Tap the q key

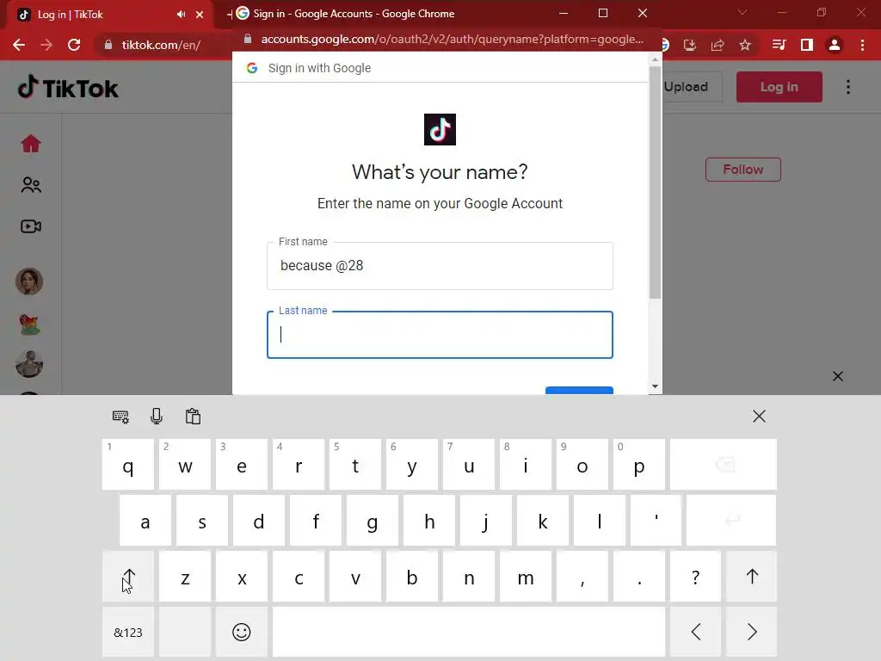click(128, 464)
